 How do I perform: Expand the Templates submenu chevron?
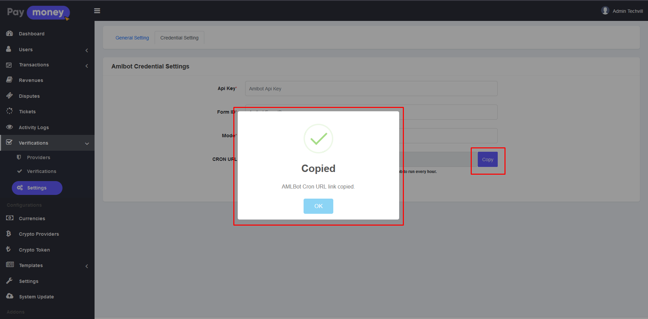coord(87,266)
